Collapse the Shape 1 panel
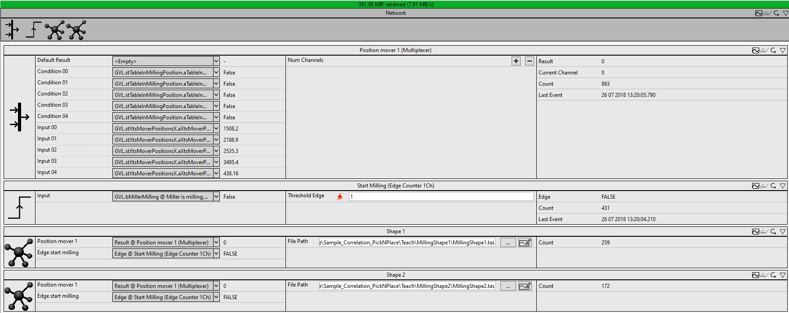The width and height of the screenshot is (789, 313). tap(783, 232)
